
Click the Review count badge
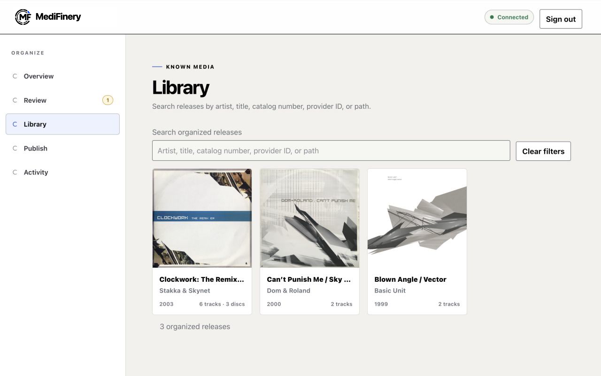pyautogui.click(x=108, y=100)
